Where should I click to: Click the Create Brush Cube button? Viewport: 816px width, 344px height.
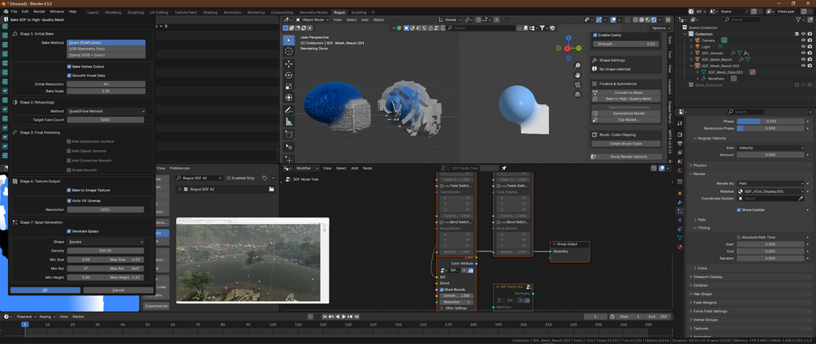click(625, 144)
